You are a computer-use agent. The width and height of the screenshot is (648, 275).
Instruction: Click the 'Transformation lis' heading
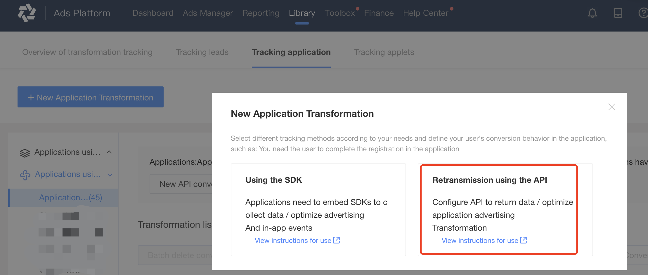click(175, 224)
